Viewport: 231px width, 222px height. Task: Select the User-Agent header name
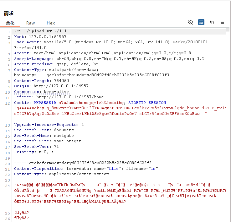pos(27,42)
